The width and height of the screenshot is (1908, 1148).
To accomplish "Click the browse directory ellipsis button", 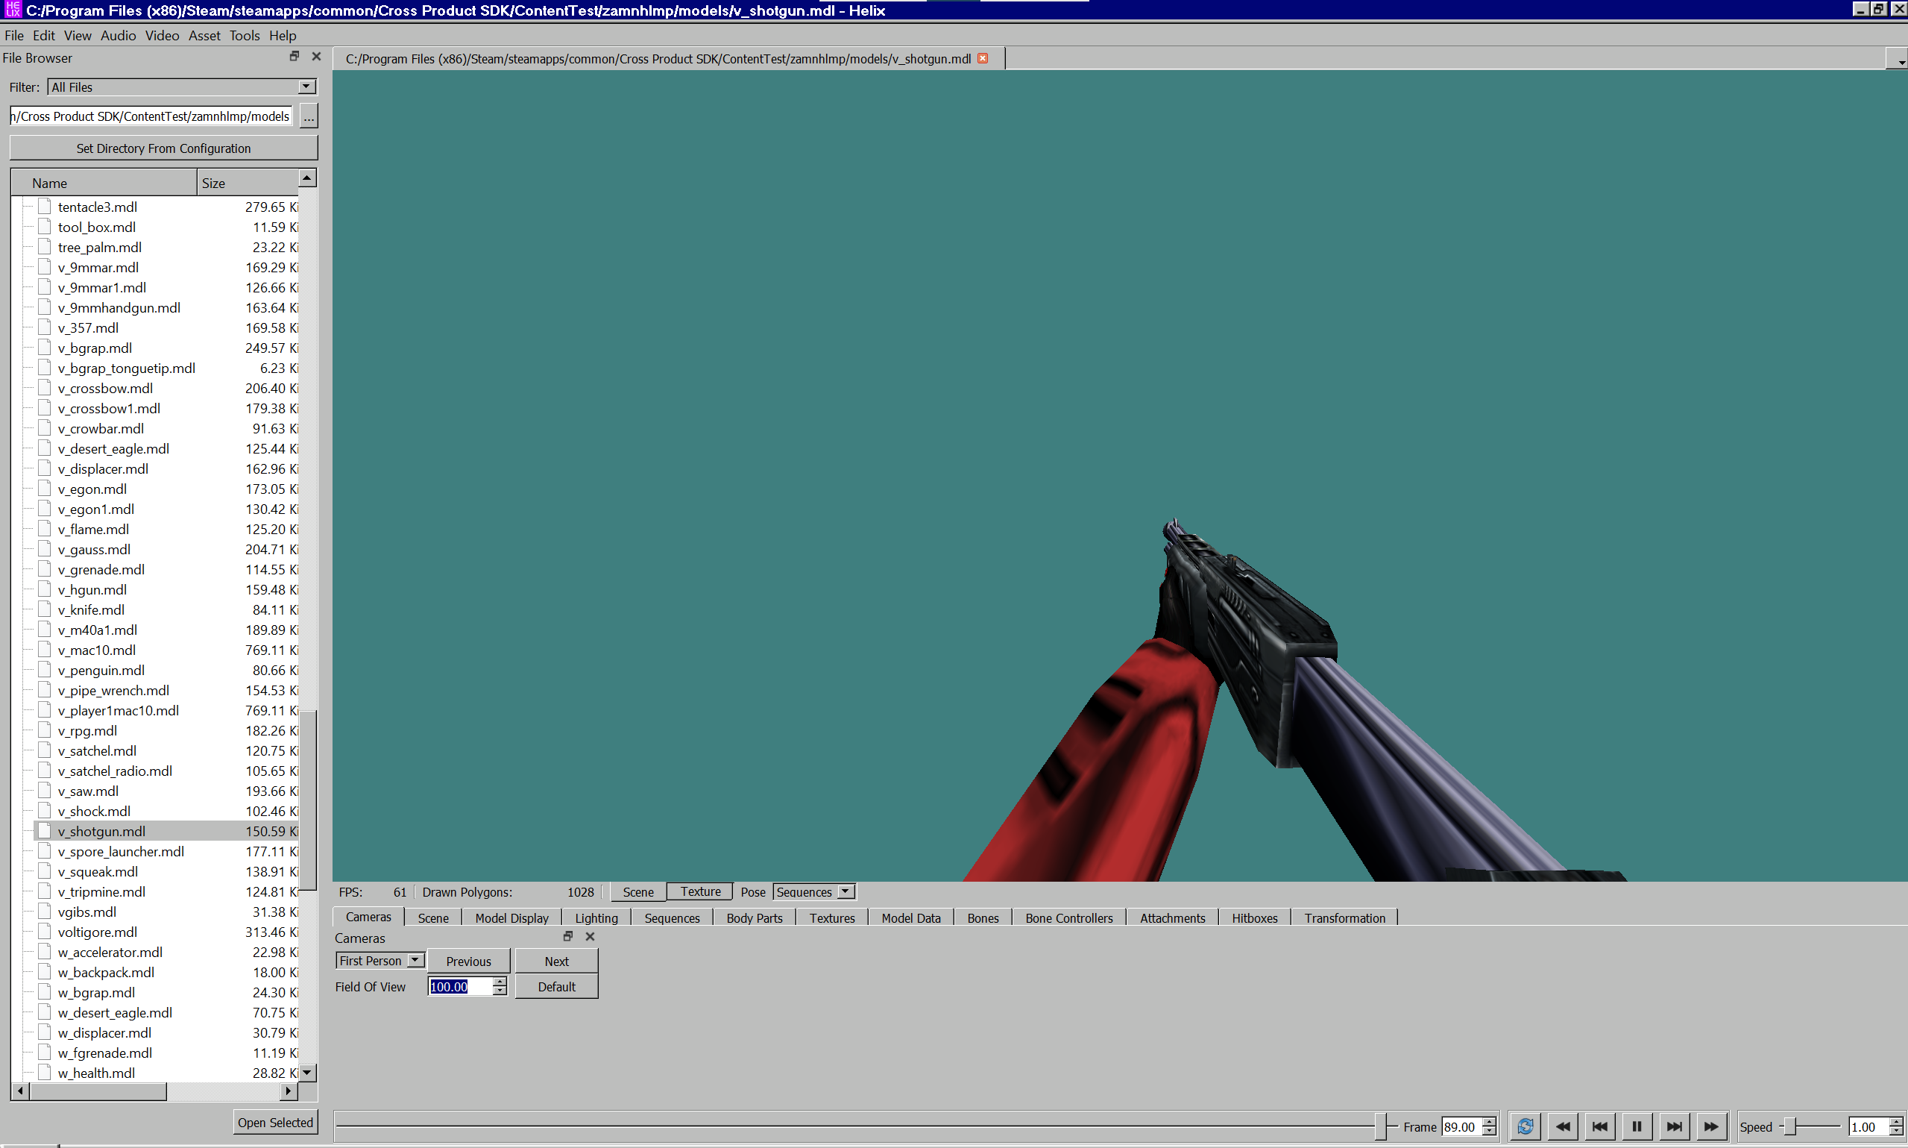I will pyautogui.click(x=309, y=116).
